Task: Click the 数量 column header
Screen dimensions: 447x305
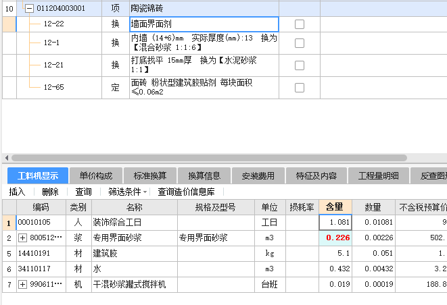Action: [373, 207]
